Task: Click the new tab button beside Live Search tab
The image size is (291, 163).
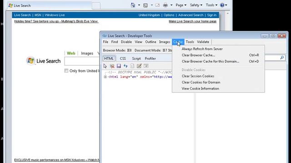Action: pos(96,5)
